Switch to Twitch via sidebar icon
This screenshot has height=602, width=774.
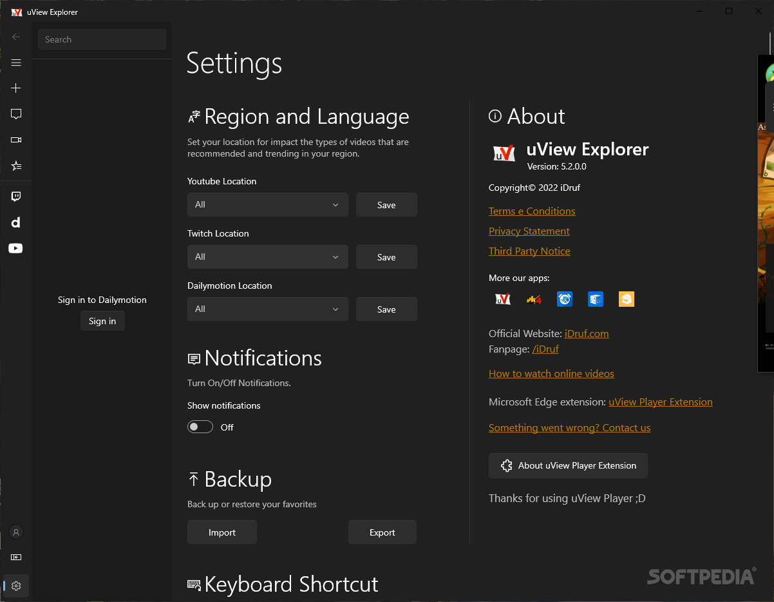16,197
